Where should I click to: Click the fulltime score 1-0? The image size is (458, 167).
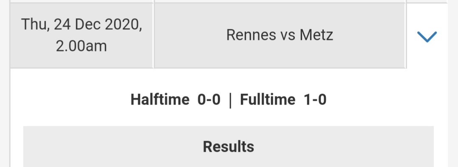[x=315, y=99]
